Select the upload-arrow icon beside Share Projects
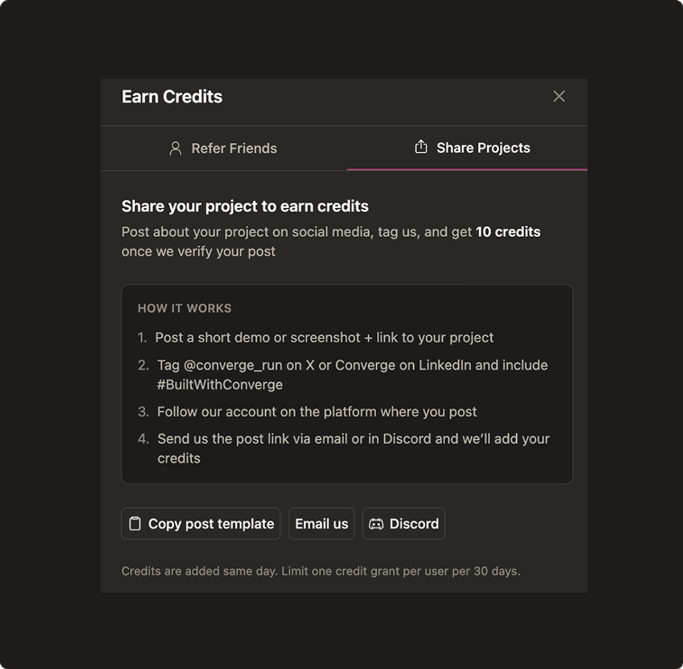Screen dimensions: 683x669 [x=421, y=147]
